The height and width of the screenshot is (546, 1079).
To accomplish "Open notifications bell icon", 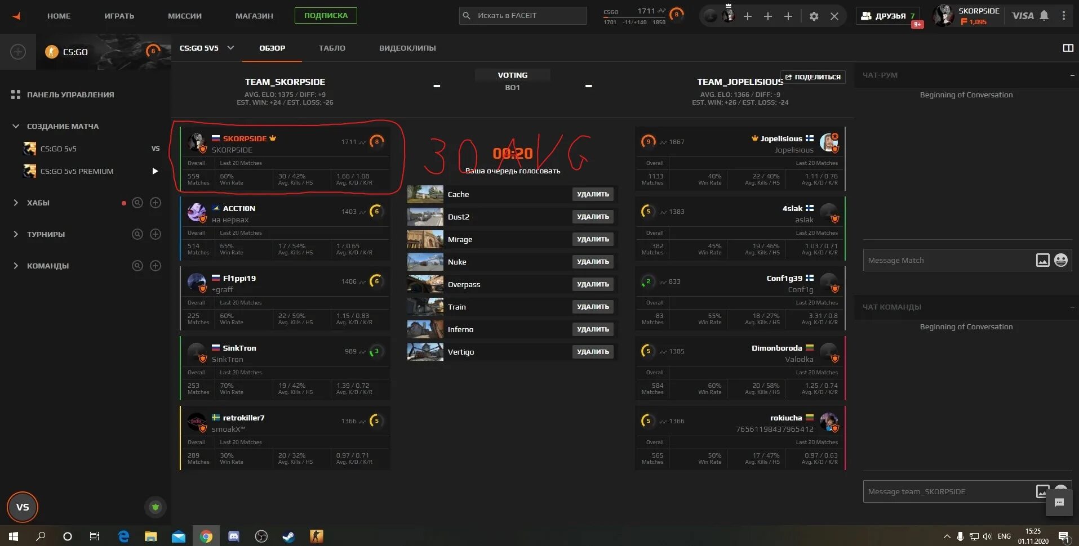I will click(1044, 16).
